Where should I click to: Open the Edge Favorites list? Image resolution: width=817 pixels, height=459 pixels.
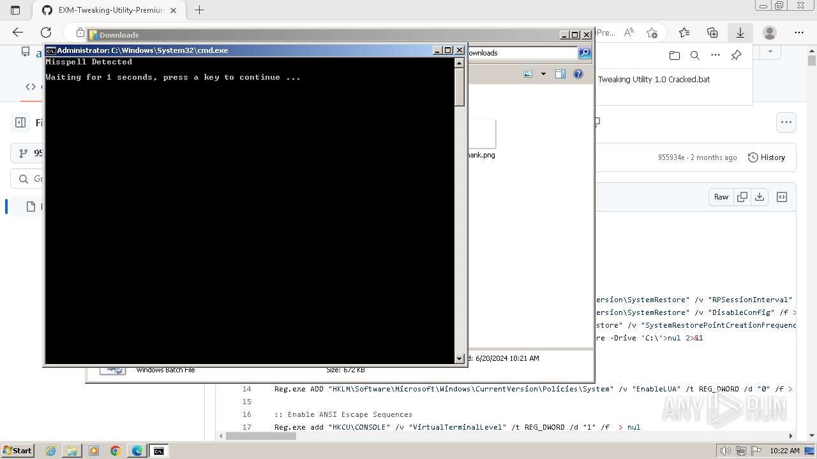pyautogui.click(x=684, y=33)
